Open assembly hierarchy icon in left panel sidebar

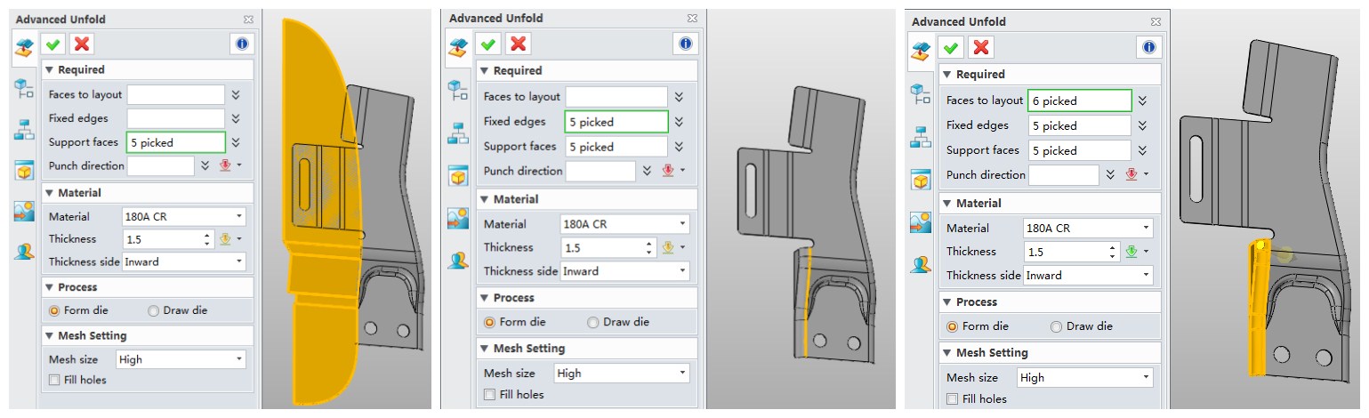coord(24,128)
